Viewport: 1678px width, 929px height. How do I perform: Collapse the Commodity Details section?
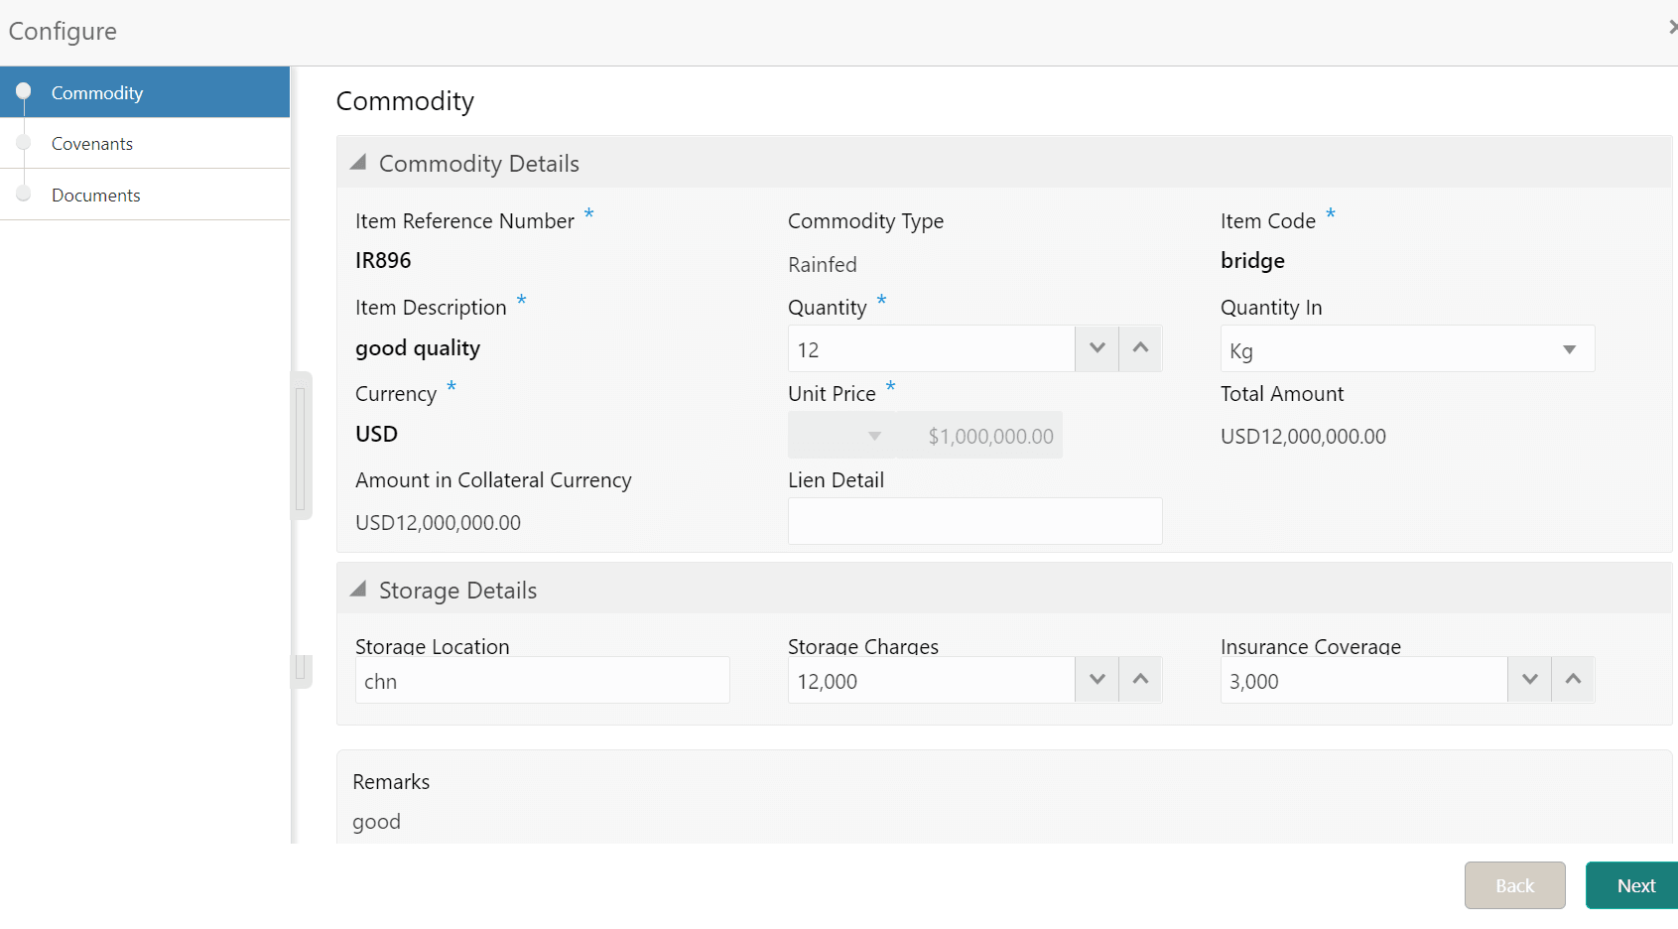click(x=359, y=162)
